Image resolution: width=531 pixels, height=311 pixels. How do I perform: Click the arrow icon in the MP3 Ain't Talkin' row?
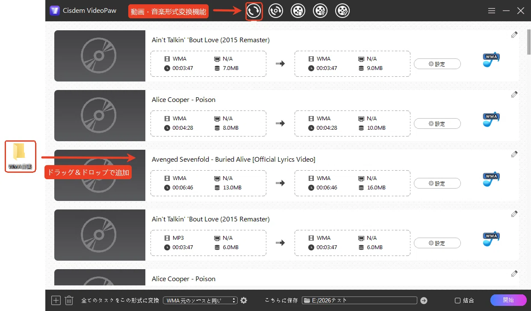pos(280,243)
